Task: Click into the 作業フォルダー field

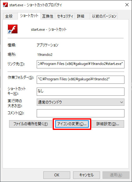Action: pyautogui.click(x=81, y=80)
